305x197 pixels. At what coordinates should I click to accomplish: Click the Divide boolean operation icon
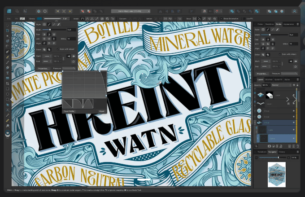point(257,11)
